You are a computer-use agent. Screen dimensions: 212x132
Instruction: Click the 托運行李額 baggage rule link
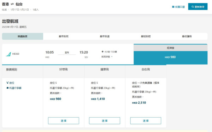click(x=15, y=88)
